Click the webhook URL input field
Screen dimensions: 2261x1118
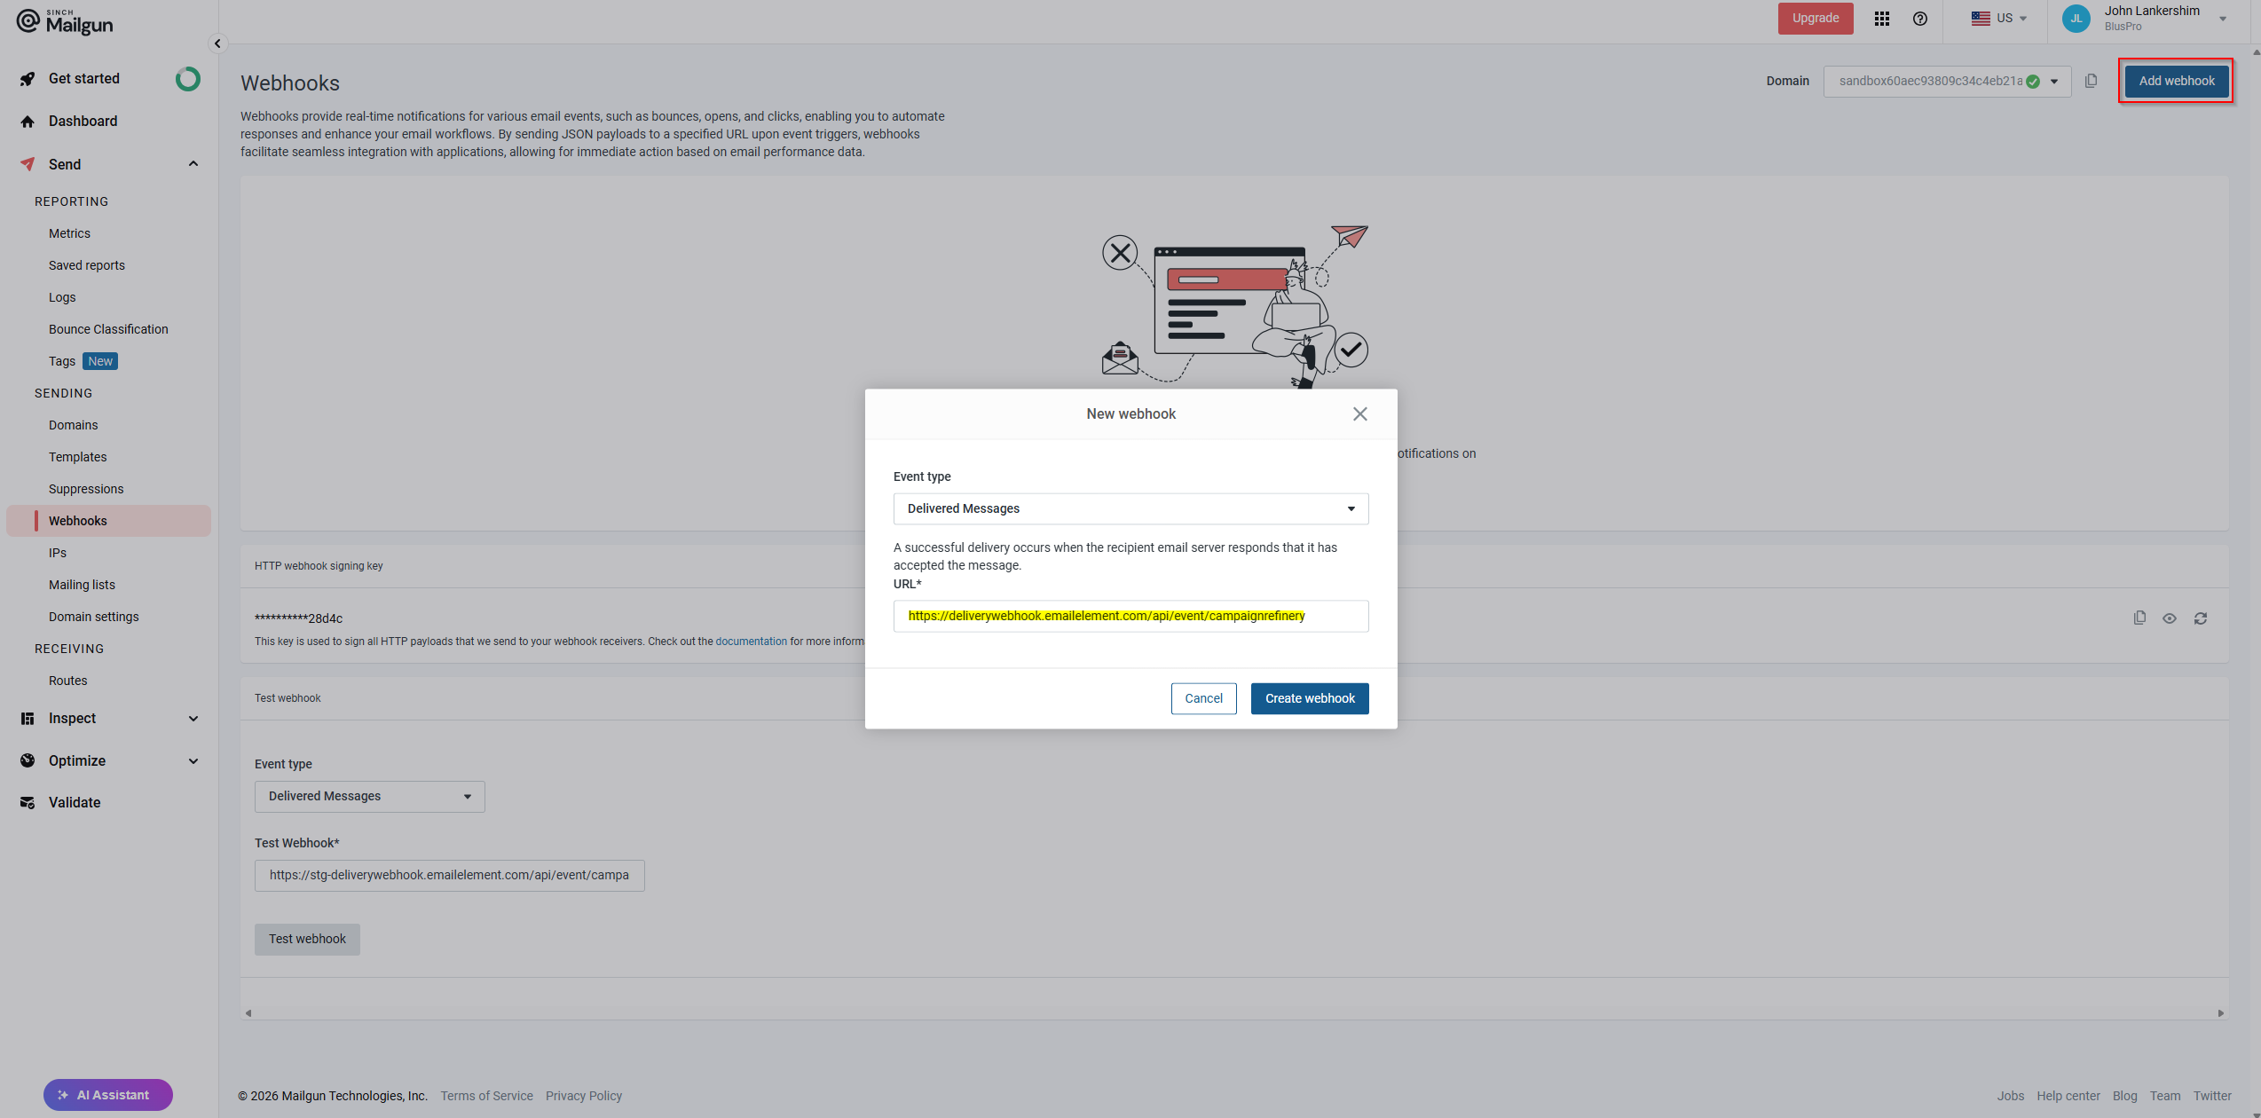[x=1131, y=617]
